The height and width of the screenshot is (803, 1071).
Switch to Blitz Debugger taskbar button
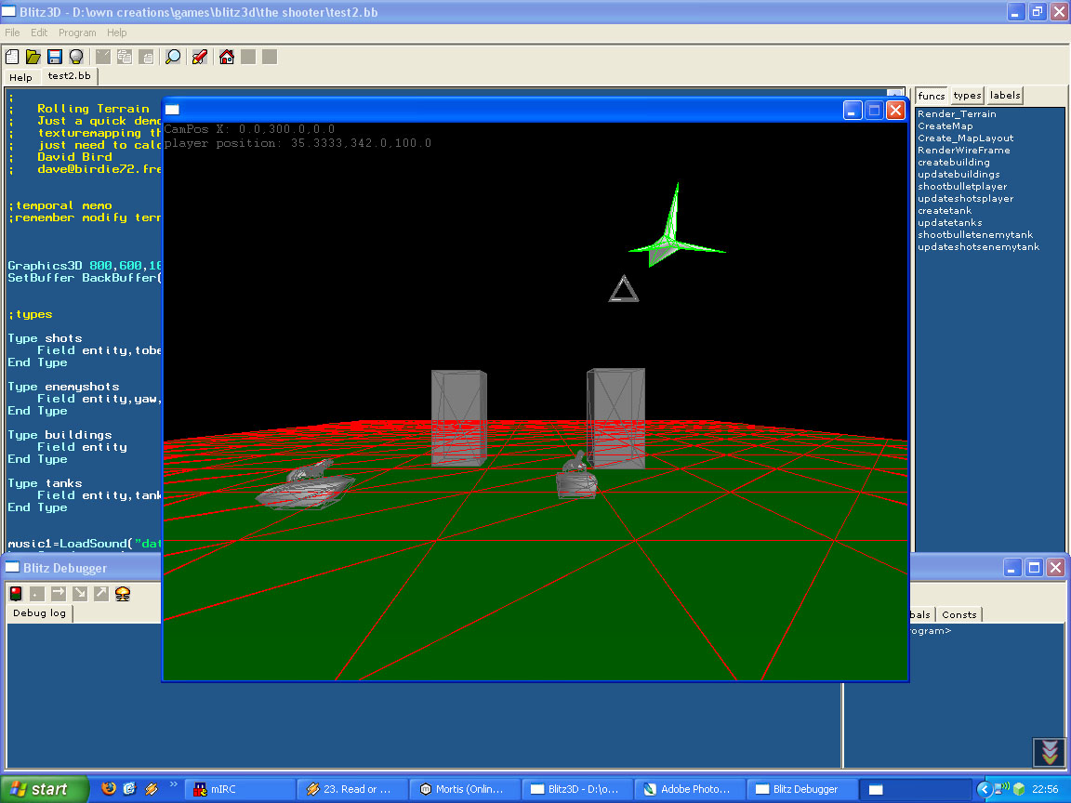801,789
